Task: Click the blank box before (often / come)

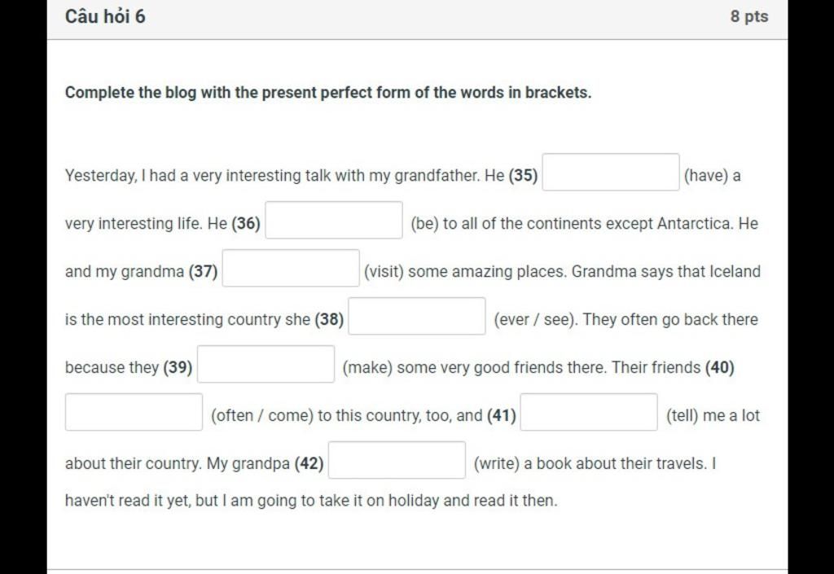Action: 134,412
